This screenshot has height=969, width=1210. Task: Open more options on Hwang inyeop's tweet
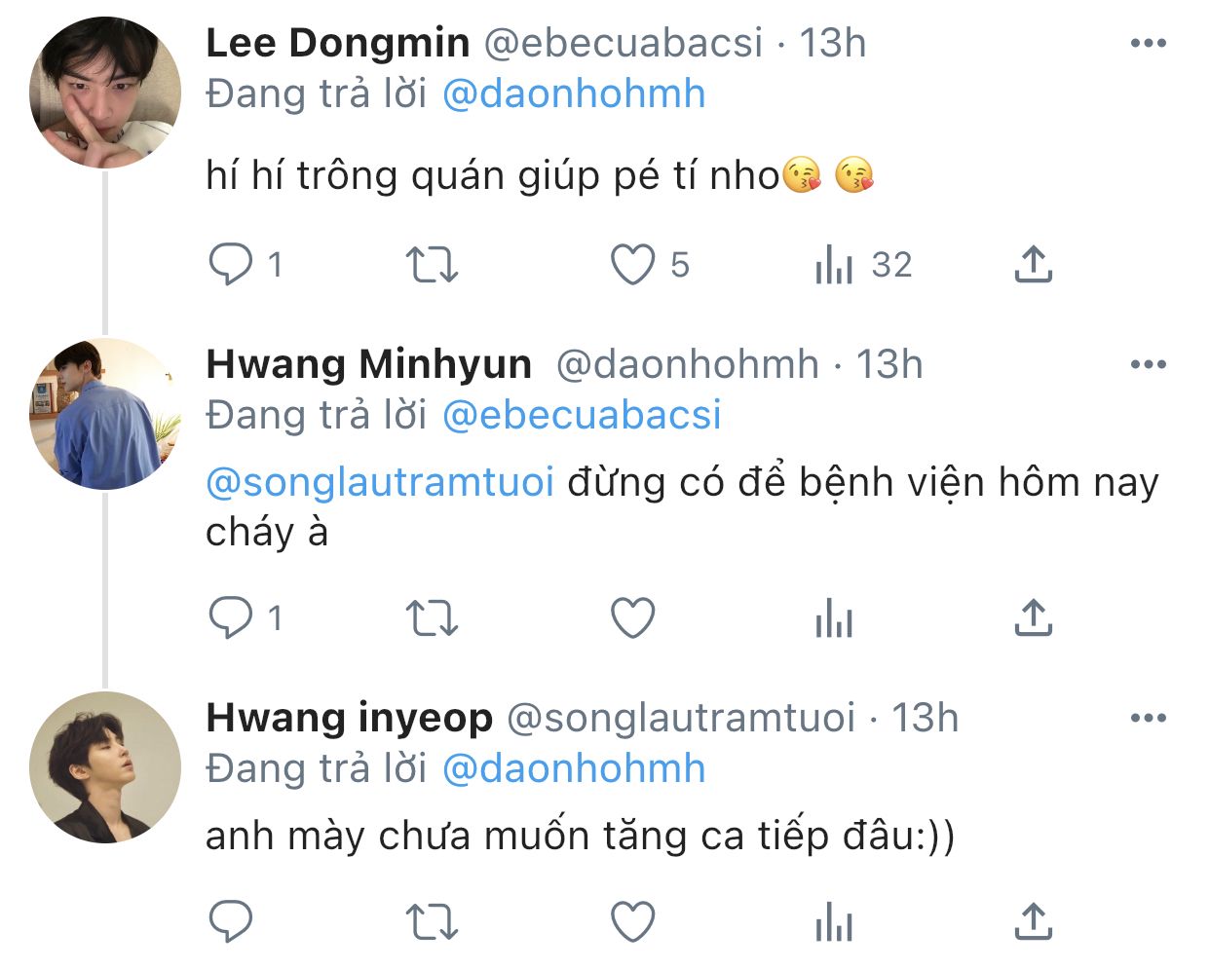click(x=1149, y=718)
